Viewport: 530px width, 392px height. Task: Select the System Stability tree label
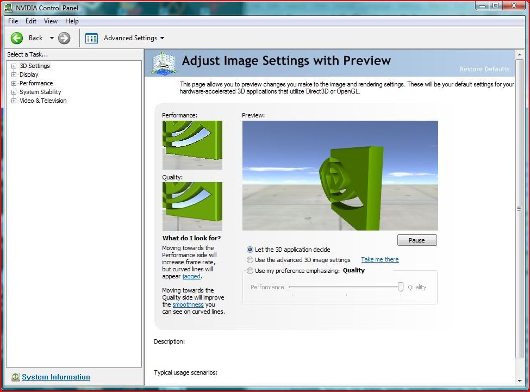40,92
